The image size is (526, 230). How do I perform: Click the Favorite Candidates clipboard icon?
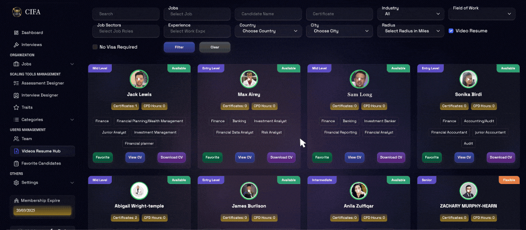coord(16,163)
